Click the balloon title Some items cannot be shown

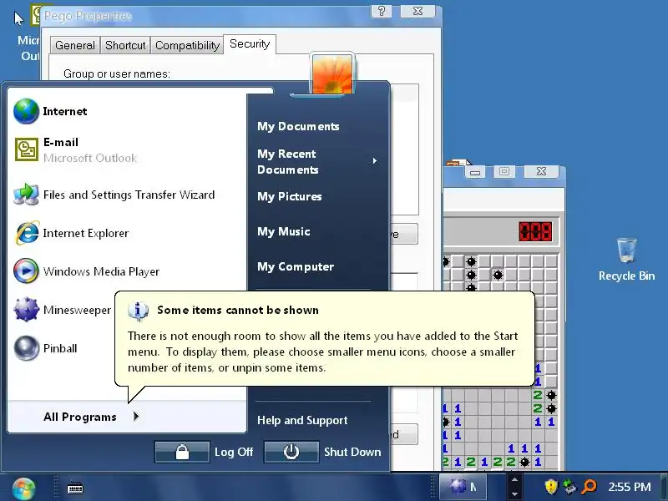click(238, 310)
